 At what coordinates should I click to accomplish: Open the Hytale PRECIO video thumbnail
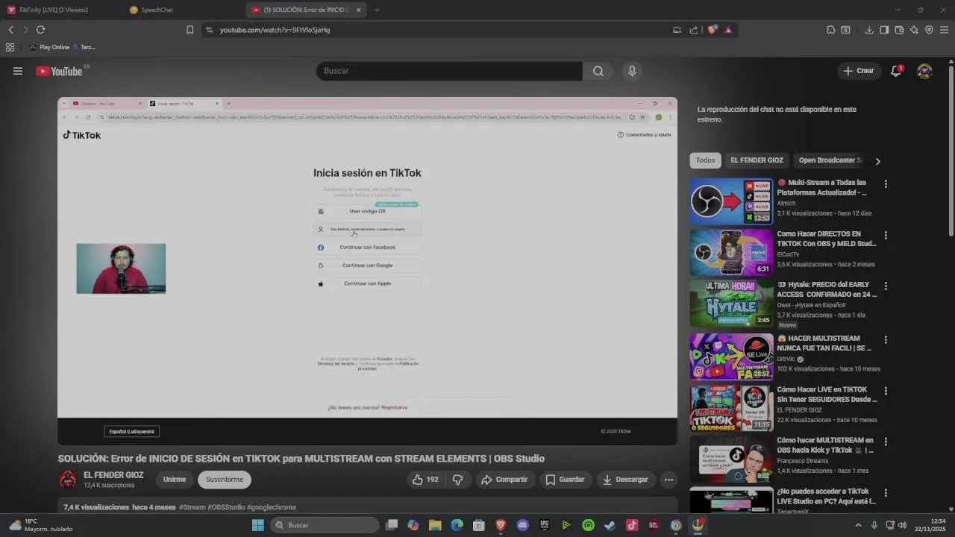[731, 303]
